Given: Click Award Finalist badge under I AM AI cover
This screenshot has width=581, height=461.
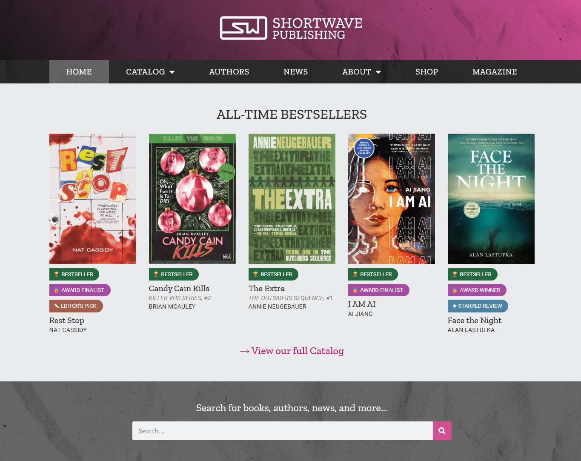Looking at the screenshot, I should coord(378,290).
